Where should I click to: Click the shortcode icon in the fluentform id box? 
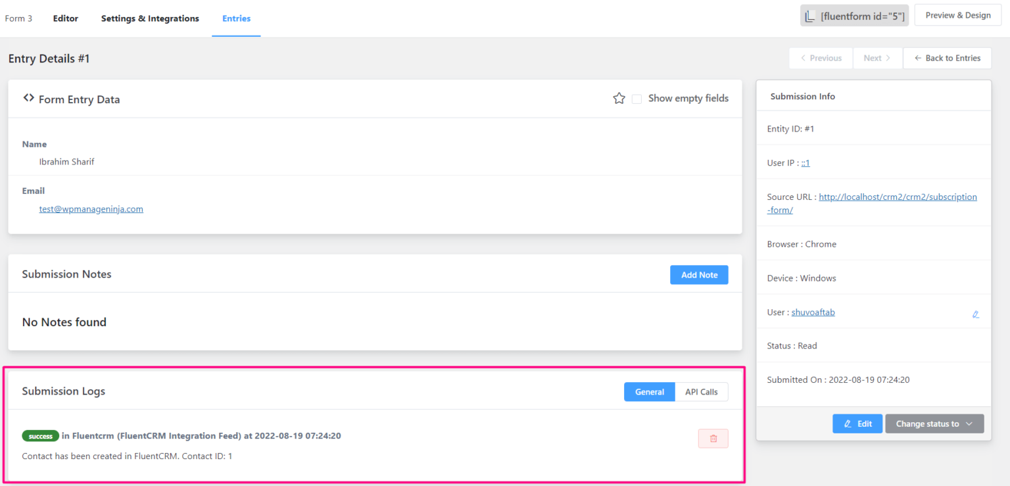coord(809,15)
